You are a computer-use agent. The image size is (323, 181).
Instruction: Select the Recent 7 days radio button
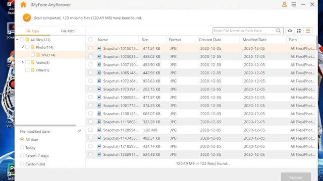point(22,156)
